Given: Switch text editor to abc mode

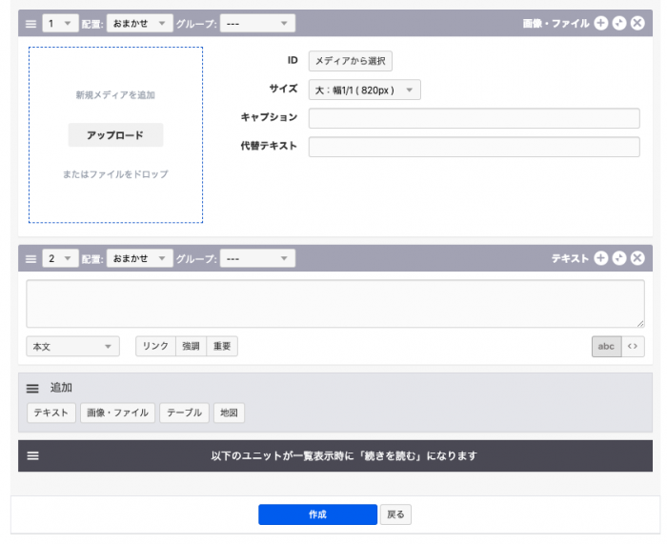Looking at the screenshot, I should click(606, 347).
